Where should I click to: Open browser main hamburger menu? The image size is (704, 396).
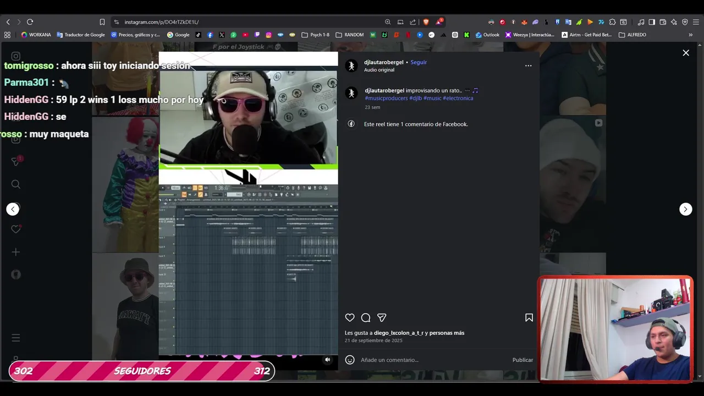pos(696,22)
